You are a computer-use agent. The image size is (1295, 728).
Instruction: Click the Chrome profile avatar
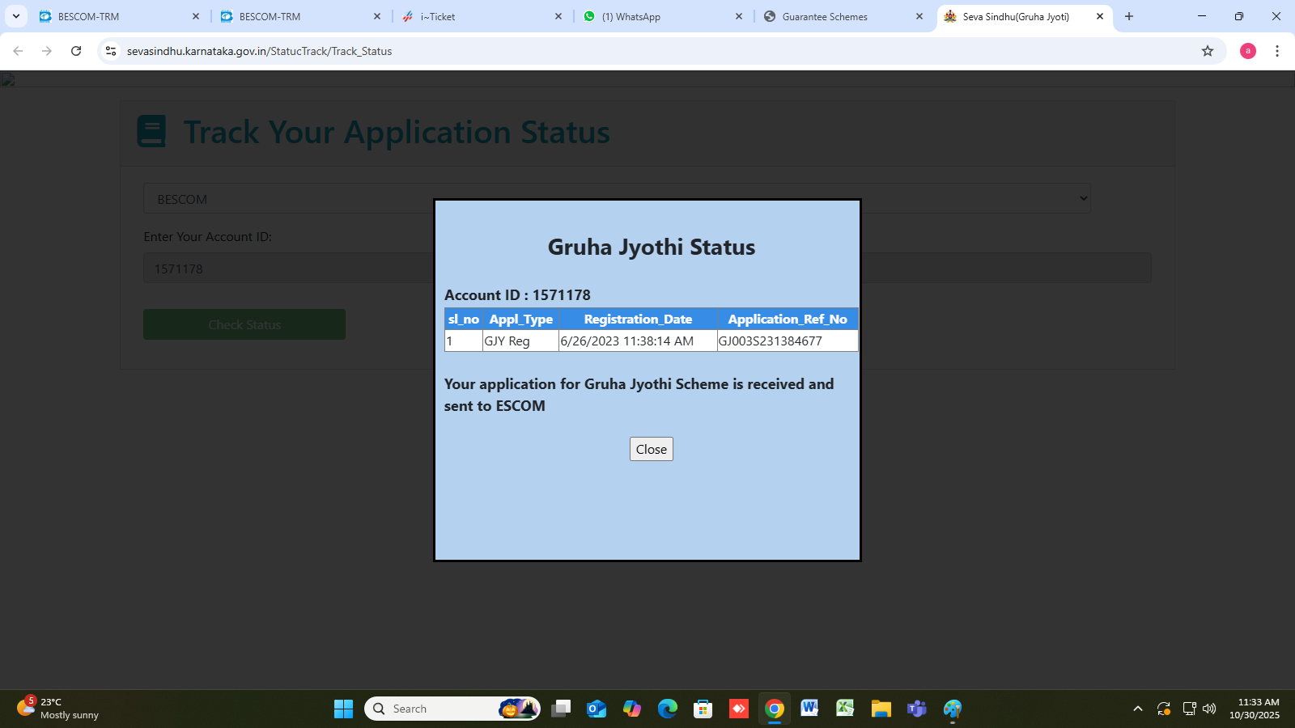[x=1248, y=51]
